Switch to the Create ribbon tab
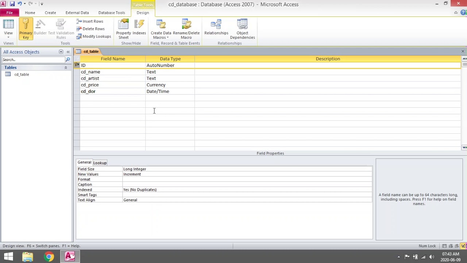This screenshot has height=263, width=467. (x=50, y=13)
